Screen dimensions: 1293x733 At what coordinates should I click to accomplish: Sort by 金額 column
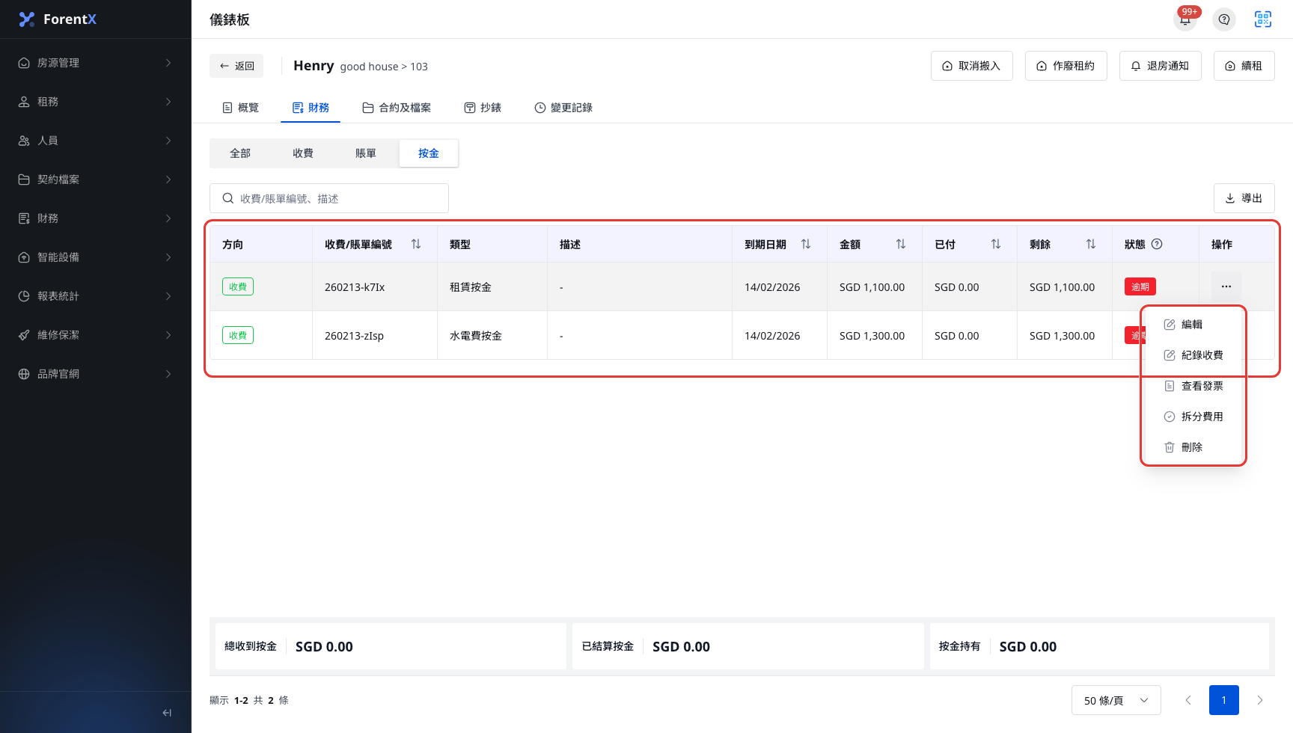(901, 245)
